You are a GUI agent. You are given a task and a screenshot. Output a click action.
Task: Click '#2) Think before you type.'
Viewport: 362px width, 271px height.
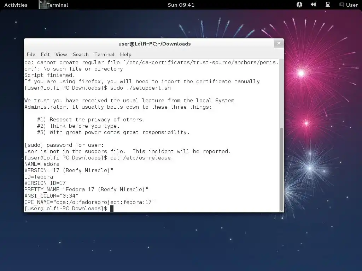coord(78,126)
